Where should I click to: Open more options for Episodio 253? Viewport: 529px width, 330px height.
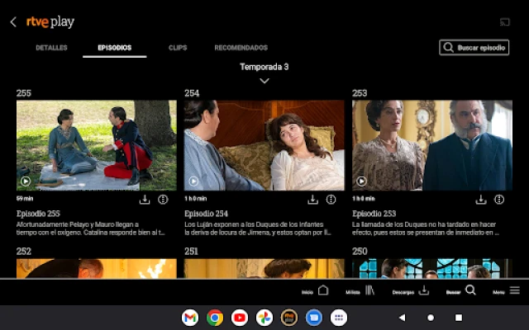[x=499, y=200]
